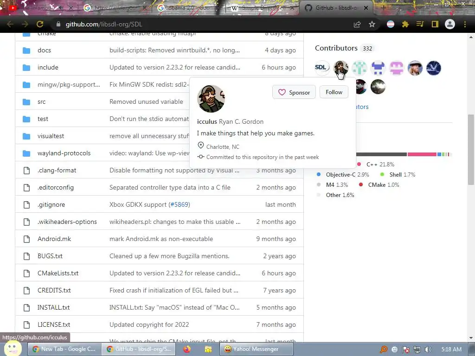Open INSTALL.txt file

pos(53,308)
